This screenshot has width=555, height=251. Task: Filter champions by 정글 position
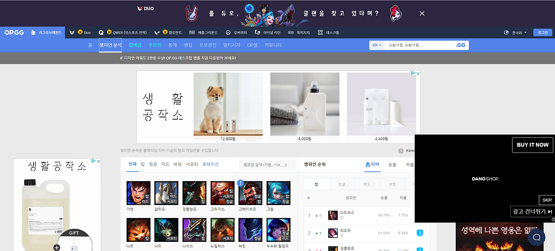tap(153, 164)
